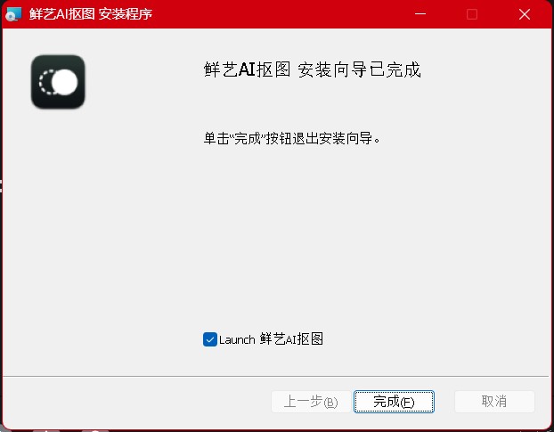Click the disabled maximize button

point(472,14)
